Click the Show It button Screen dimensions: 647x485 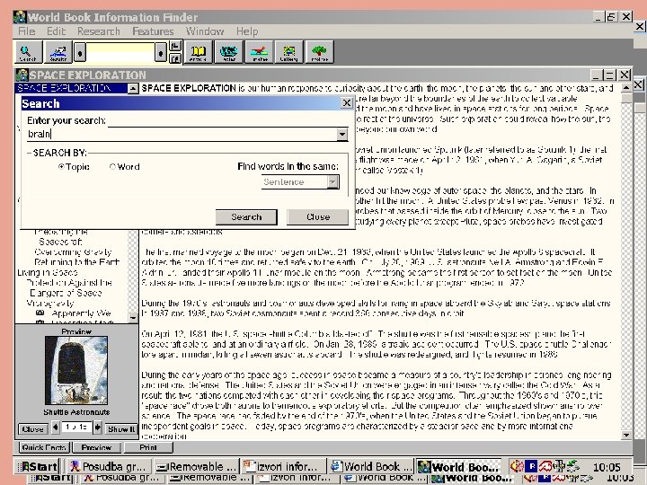coord(121,429)
